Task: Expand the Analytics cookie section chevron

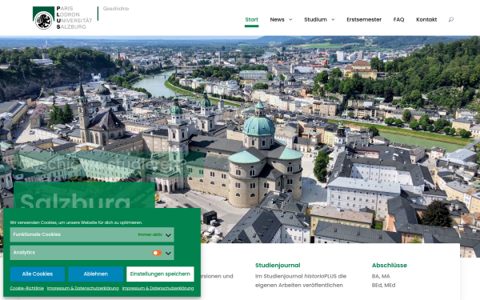Action: [168, 253]
